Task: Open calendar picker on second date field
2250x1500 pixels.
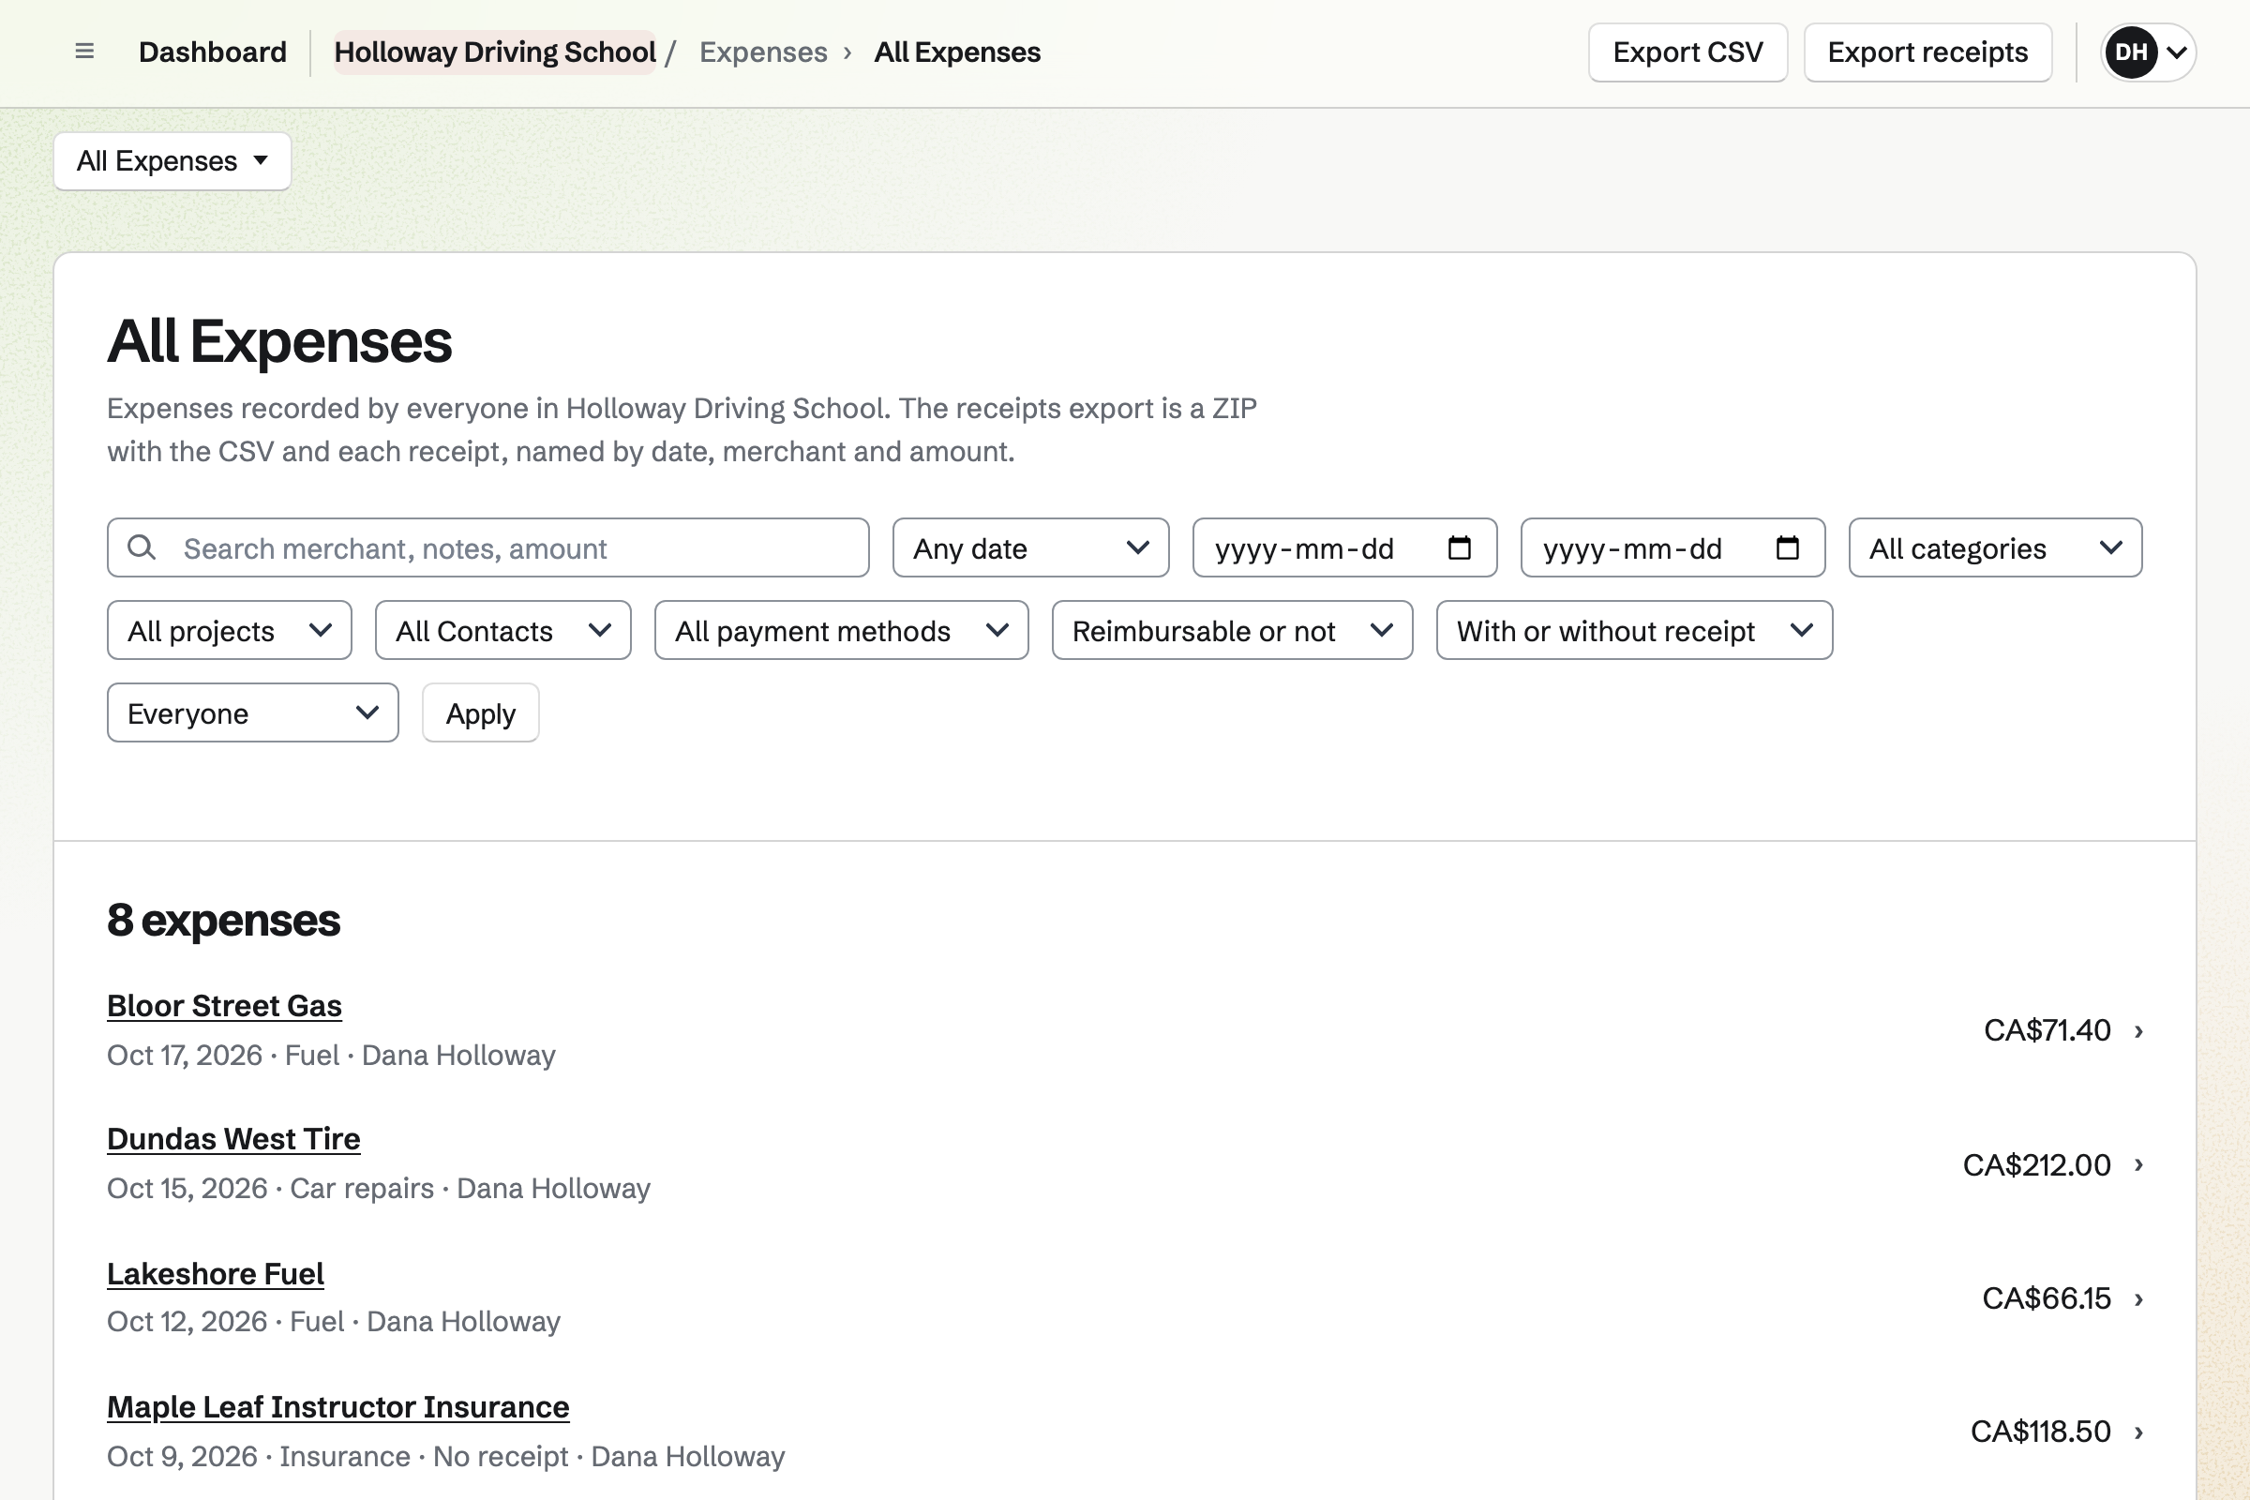Action: tap(1787, 548)
